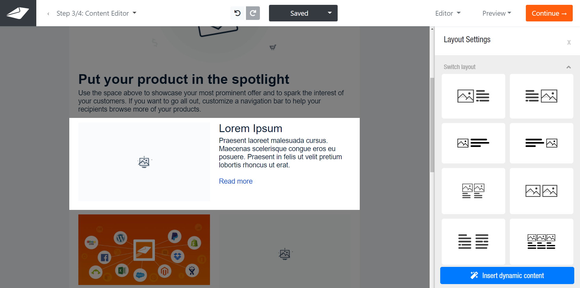This screenshot has height=288, width=580.
Task: Collapse the Switch layout section
Action: (569, 67)
